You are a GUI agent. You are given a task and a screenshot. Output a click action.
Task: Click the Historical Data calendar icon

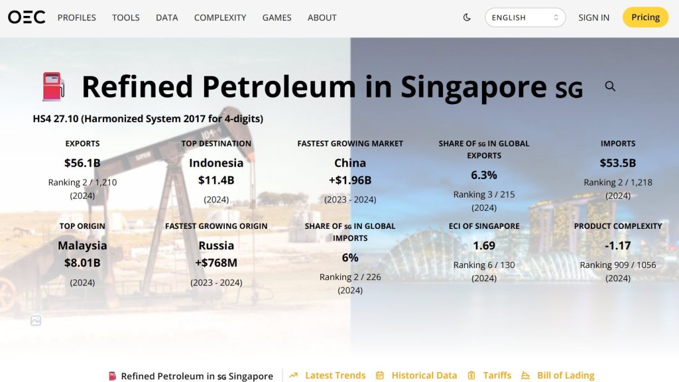pos(380,375)
